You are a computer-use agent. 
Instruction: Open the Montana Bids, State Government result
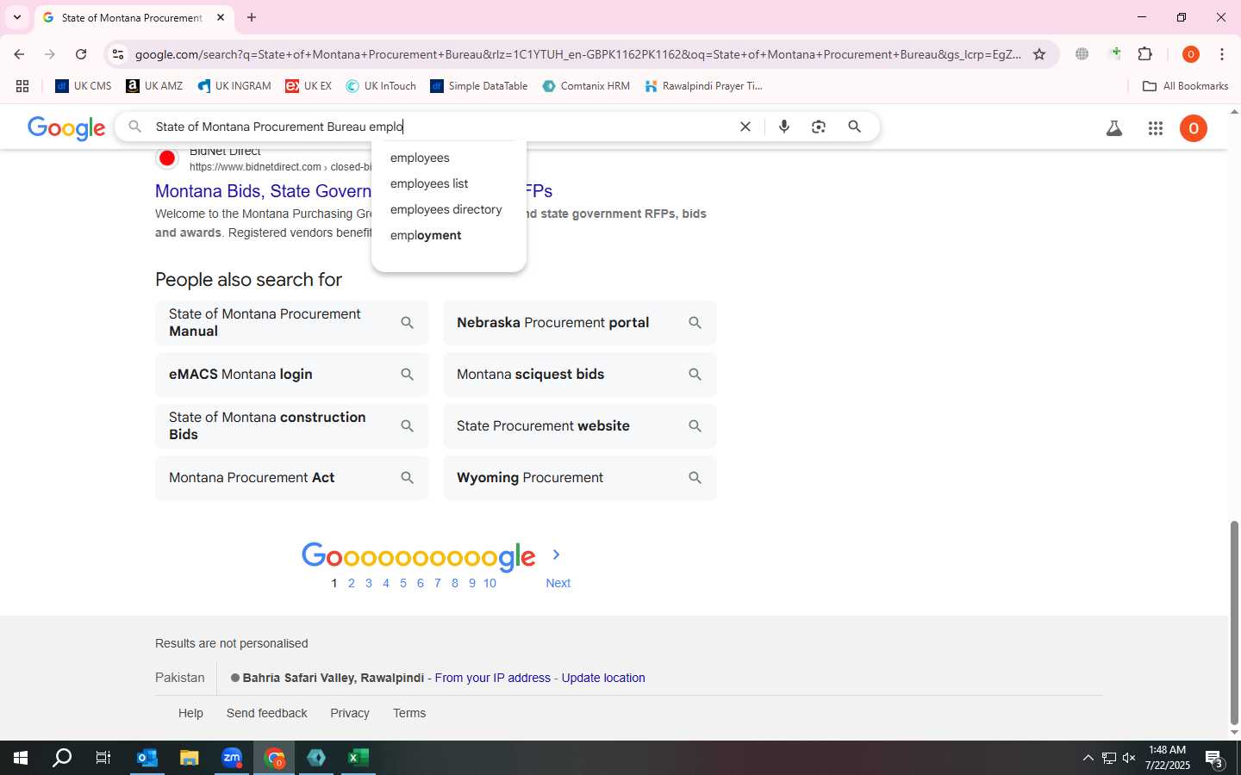263,191
